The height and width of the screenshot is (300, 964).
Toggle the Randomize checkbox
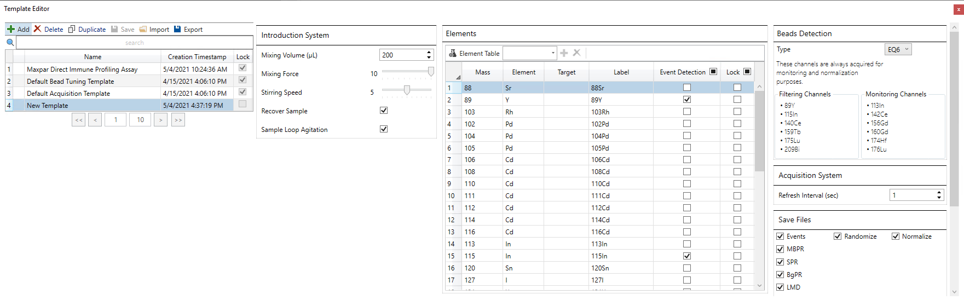coord(838,236)
